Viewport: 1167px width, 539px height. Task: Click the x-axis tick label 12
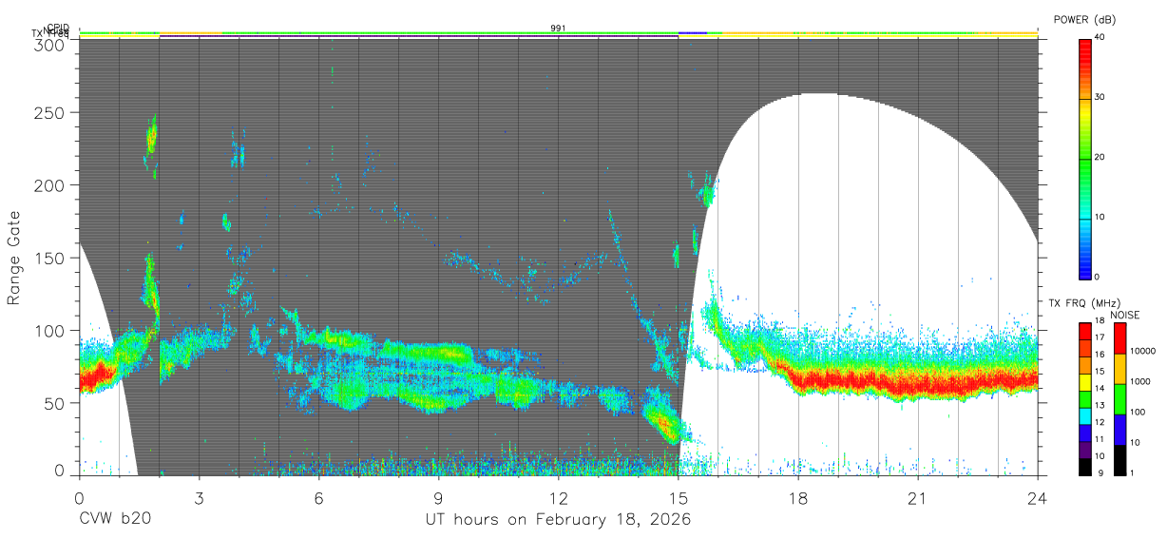[558, 498]
